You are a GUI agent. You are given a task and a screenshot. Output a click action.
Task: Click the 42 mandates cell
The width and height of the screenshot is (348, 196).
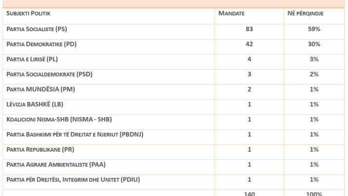pyautogui.click(x=250, y=44)
